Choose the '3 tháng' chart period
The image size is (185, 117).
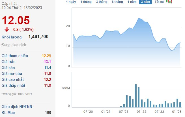pos(101,2)
